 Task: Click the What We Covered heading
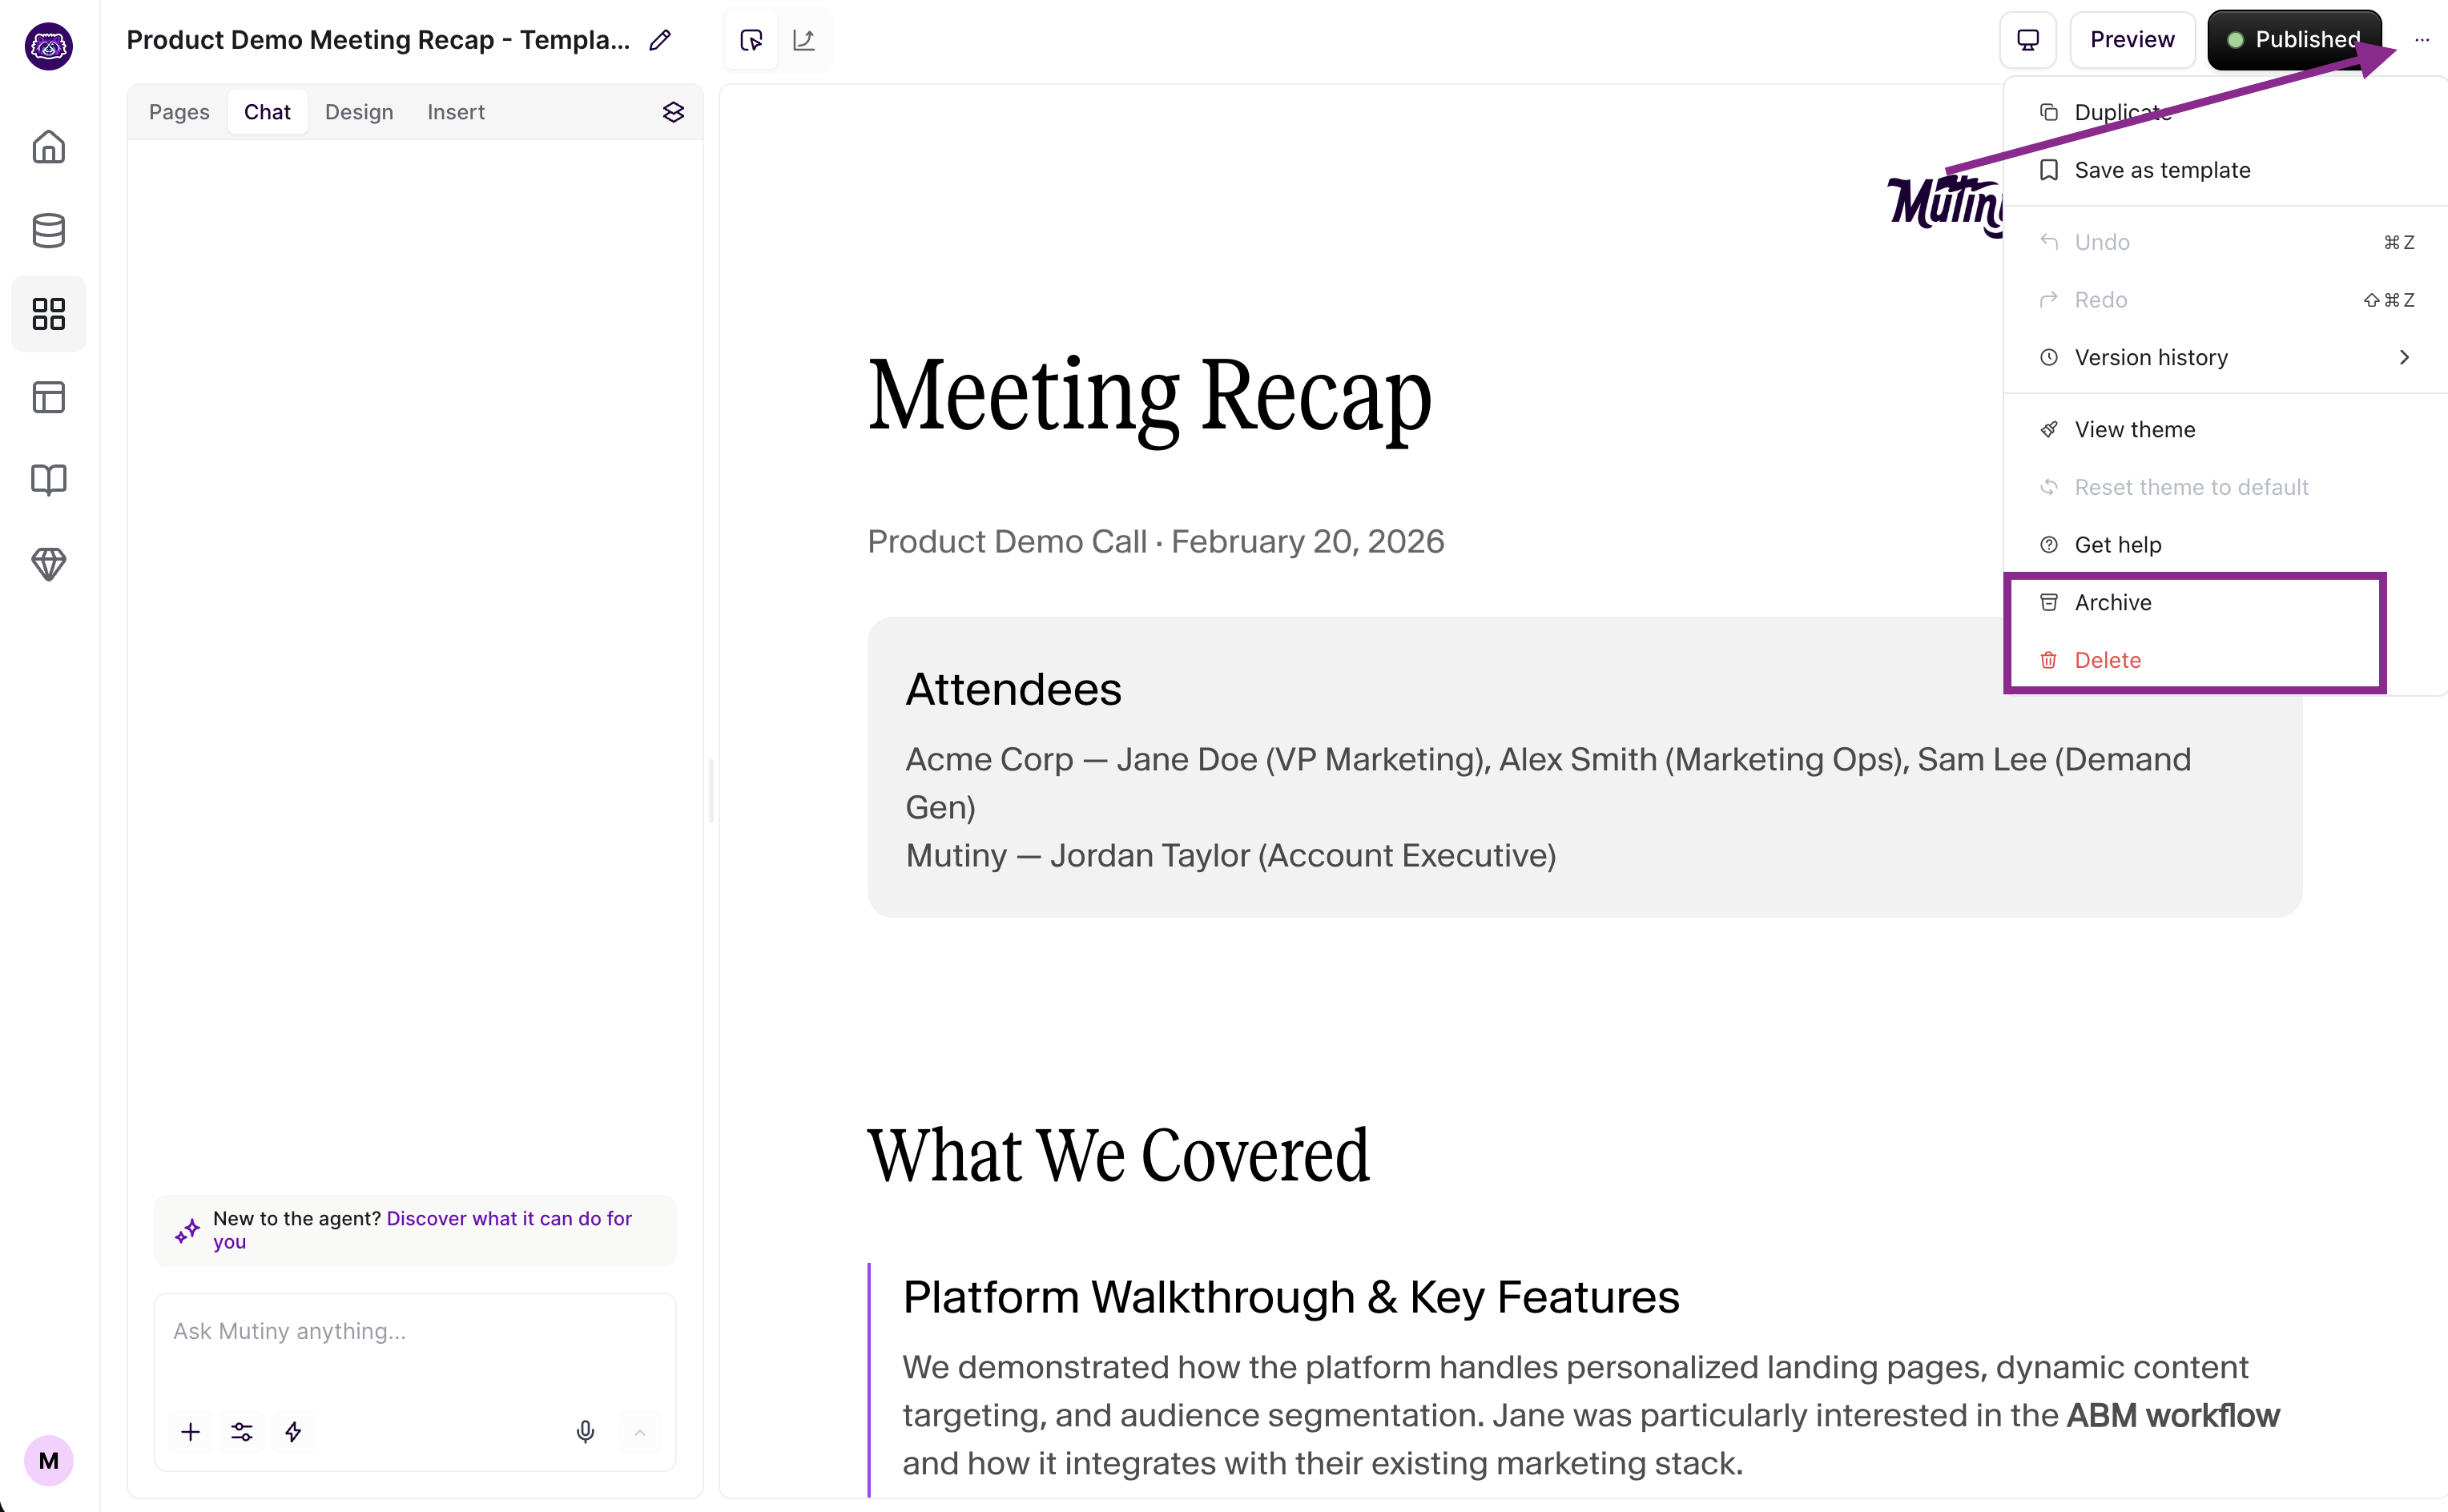(1118, 1155)
